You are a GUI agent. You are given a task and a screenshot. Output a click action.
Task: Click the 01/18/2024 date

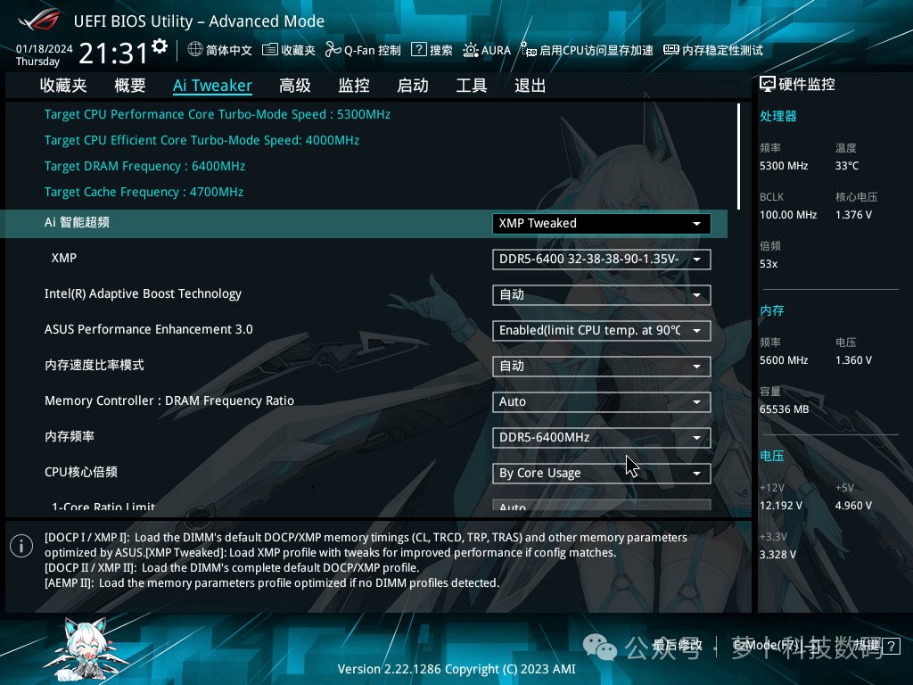tap(45, 49)
